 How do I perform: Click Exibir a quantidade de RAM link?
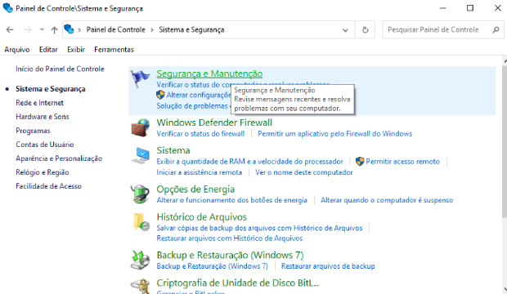coord(249,162)
